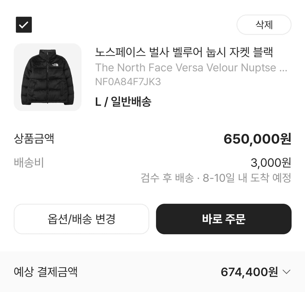Select the 배송비 shipping label

click(28, 163)
